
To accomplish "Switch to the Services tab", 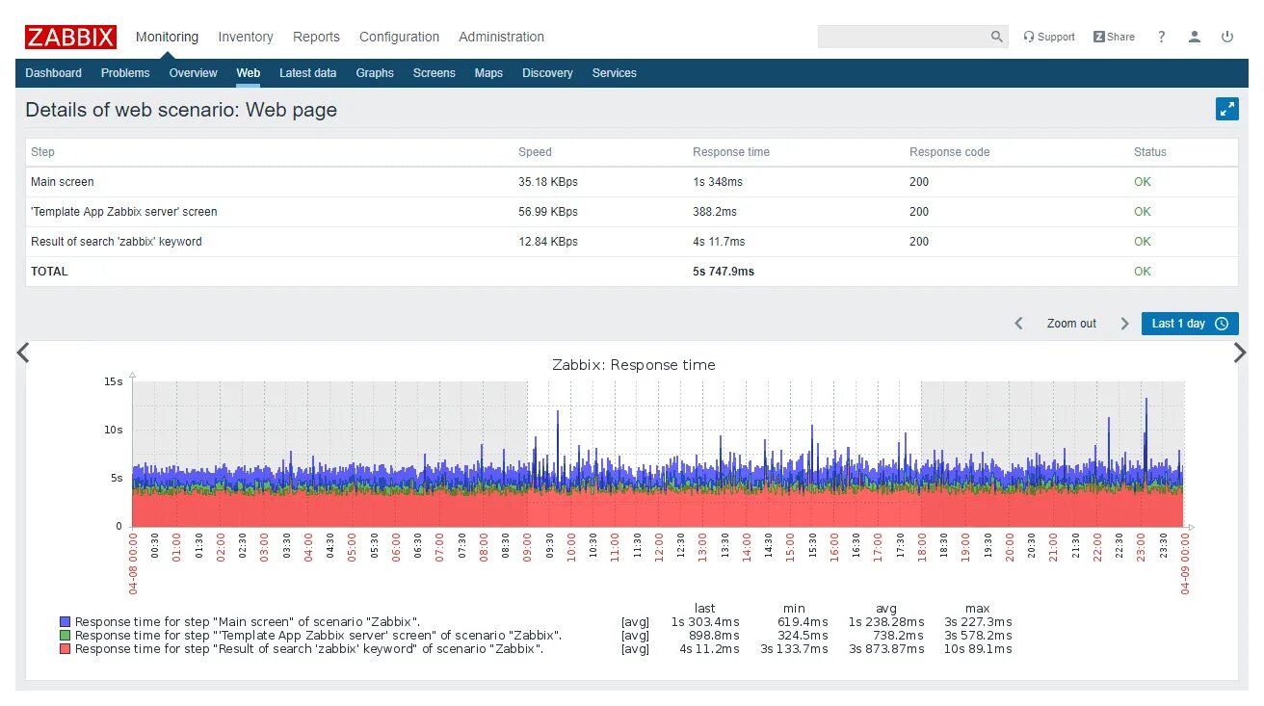I will click(x=614, y=73).
